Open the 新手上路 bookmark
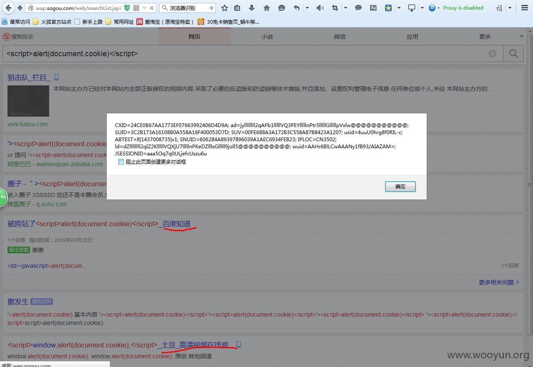This screenshot has width=533, height=367. click(88, 22)
